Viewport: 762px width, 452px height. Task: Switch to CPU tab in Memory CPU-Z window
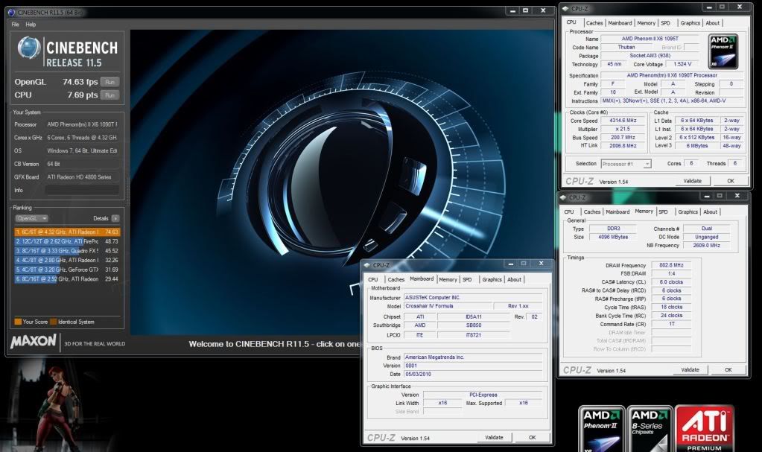pyautogui.click(x=569, y=212)
